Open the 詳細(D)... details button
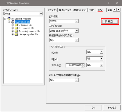 coord(110,21)
